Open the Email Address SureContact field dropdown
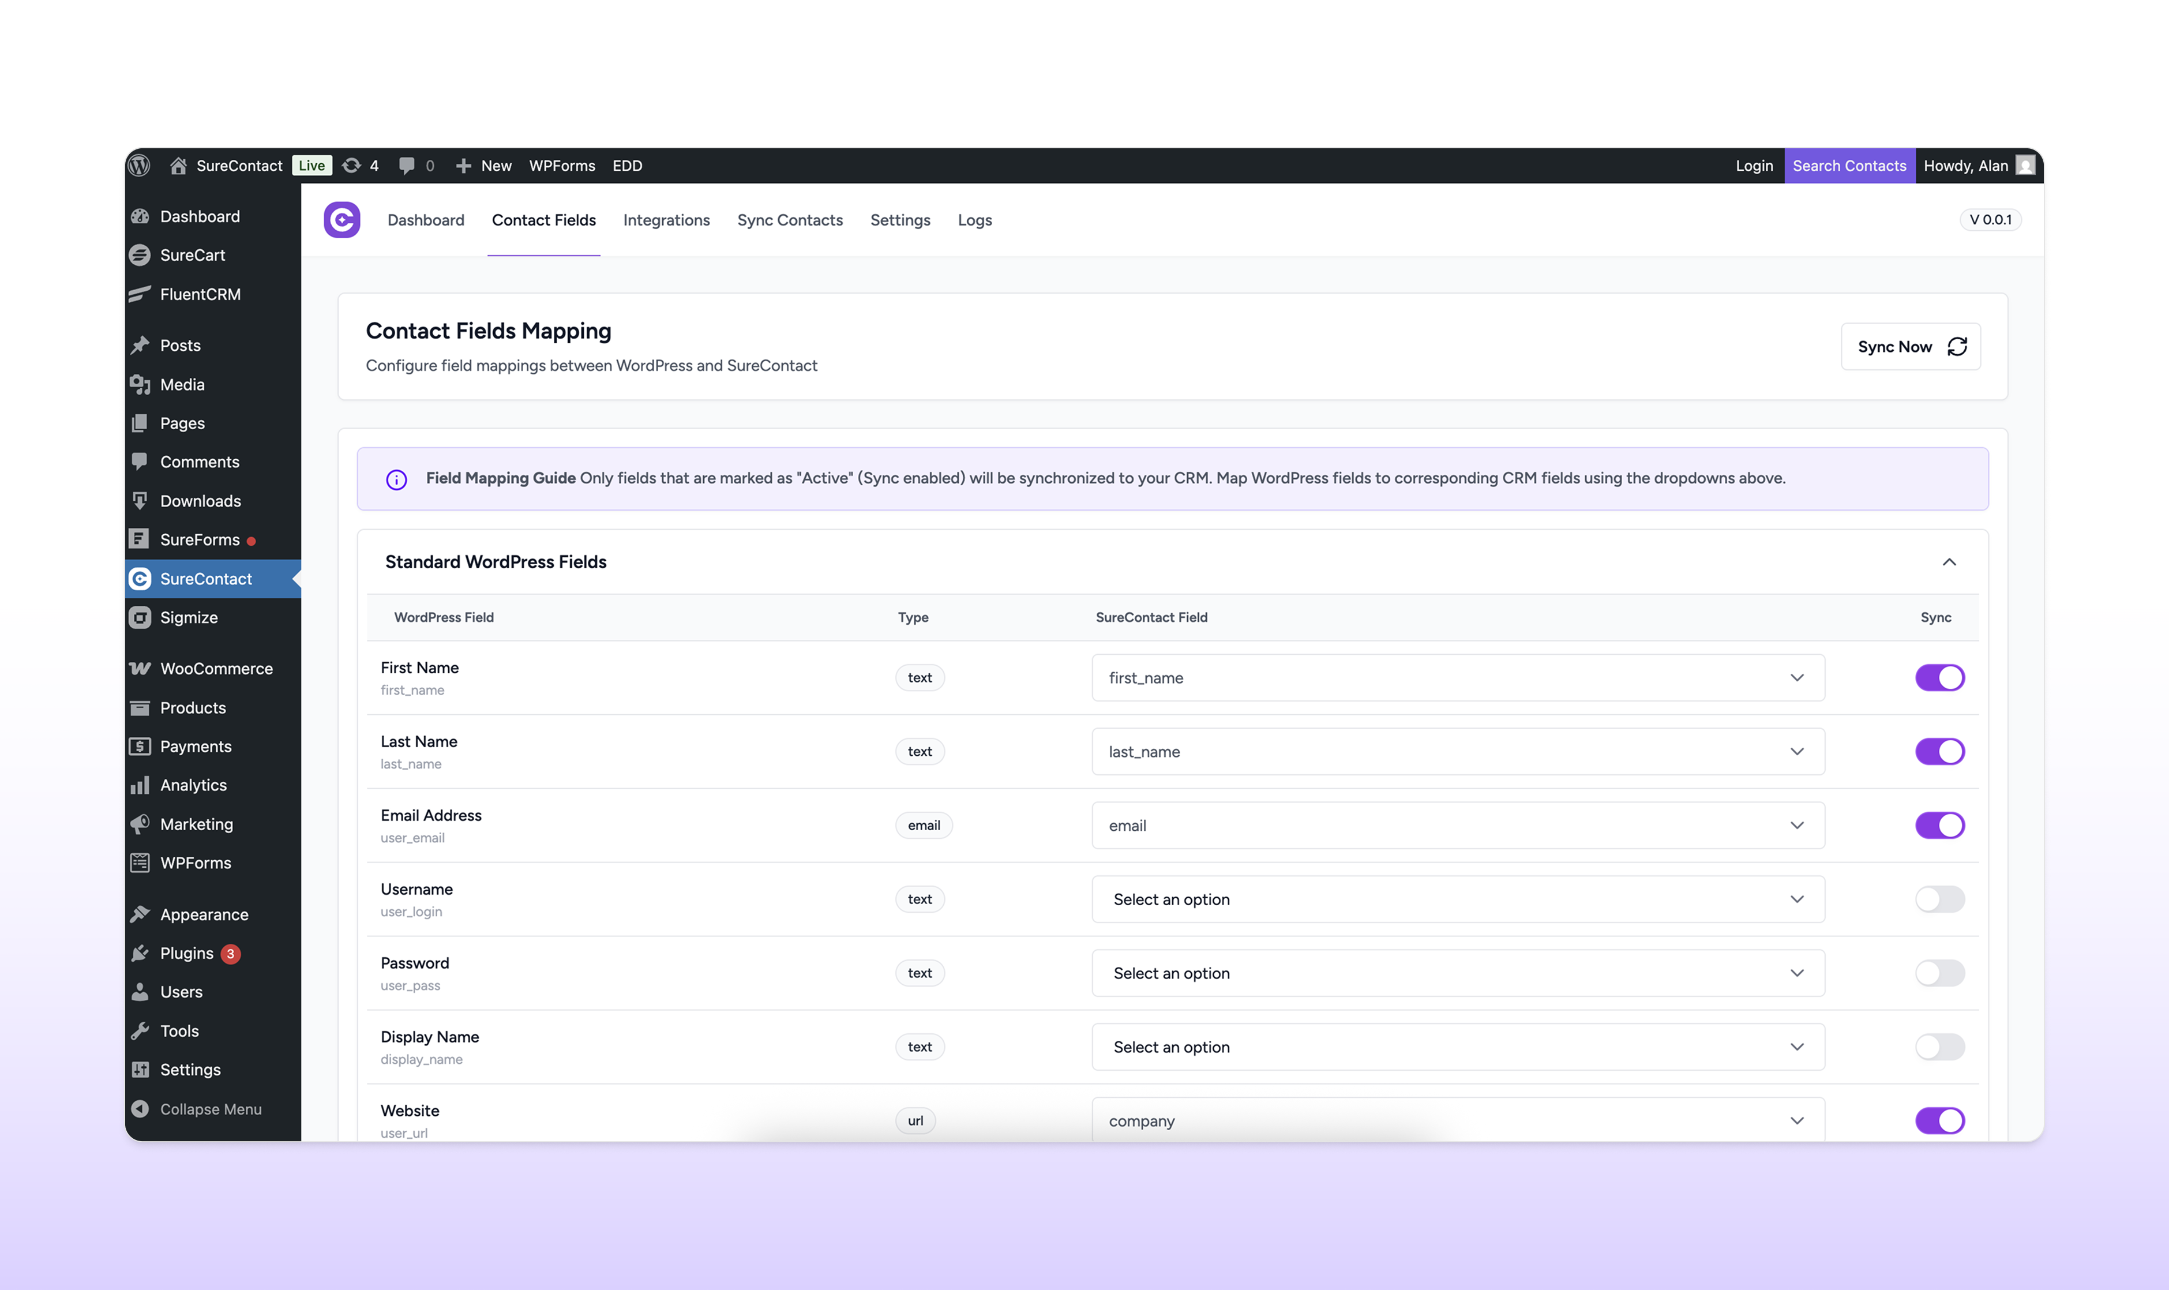Viewport: 2169px width, 1290px height. click(1457, 825)
